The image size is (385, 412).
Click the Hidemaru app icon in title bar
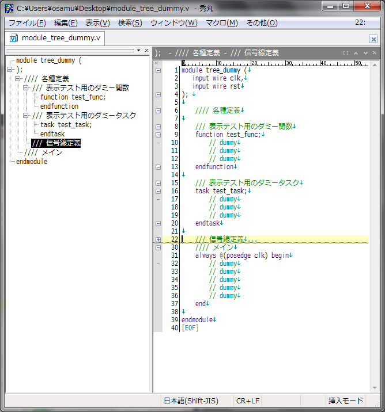pyautogui.click(x=9, y=6)
